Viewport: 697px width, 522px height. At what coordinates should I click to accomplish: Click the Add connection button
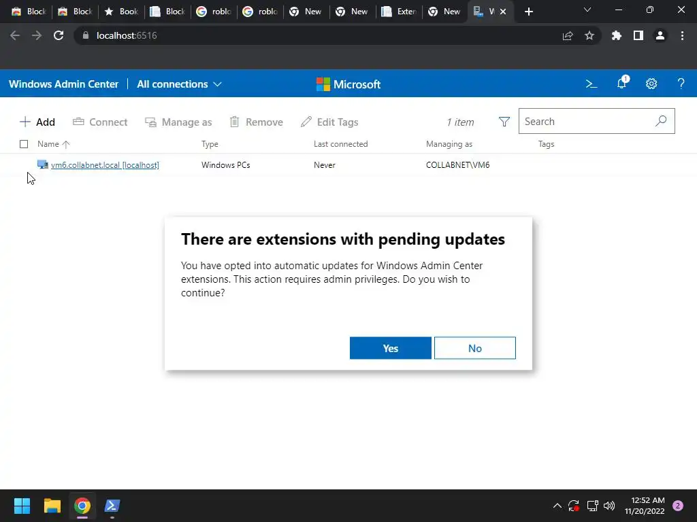click(x=37, y=122)
